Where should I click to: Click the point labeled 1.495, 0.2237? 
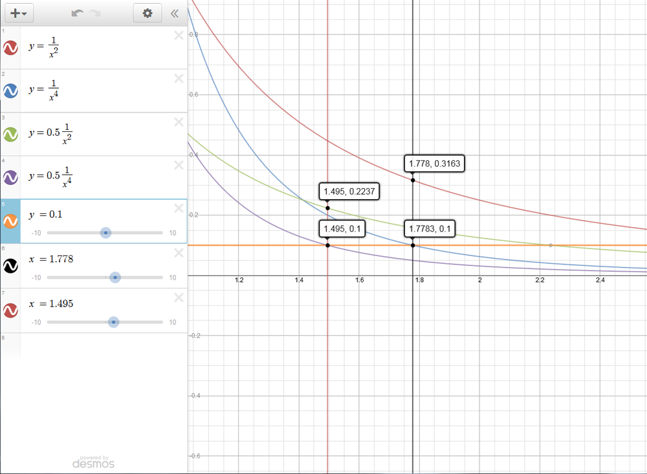[x=327, y=208]
